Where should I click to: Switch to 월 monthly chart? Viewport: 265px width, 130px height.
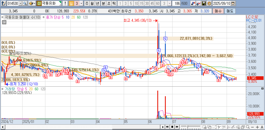coord(92,3)
